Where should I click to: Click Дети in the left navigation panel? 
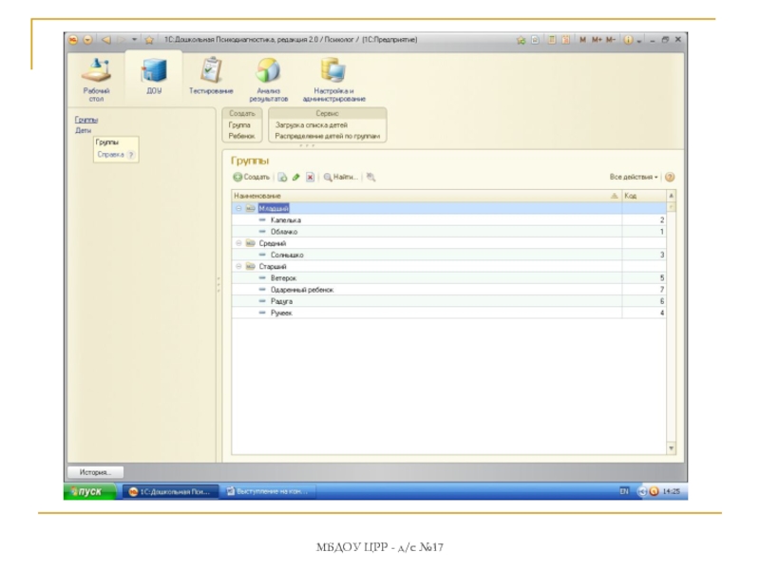click(84, 131)
